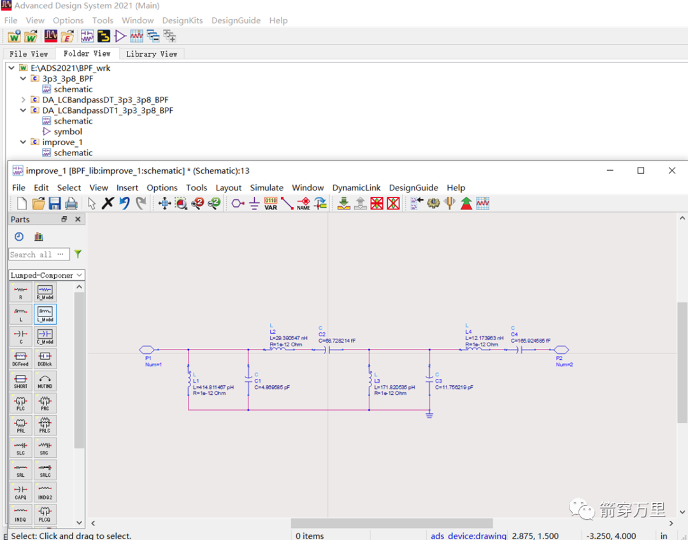Click the Tune Parameters fork icon
The image size is (688, 540).
tap(450, 203)
